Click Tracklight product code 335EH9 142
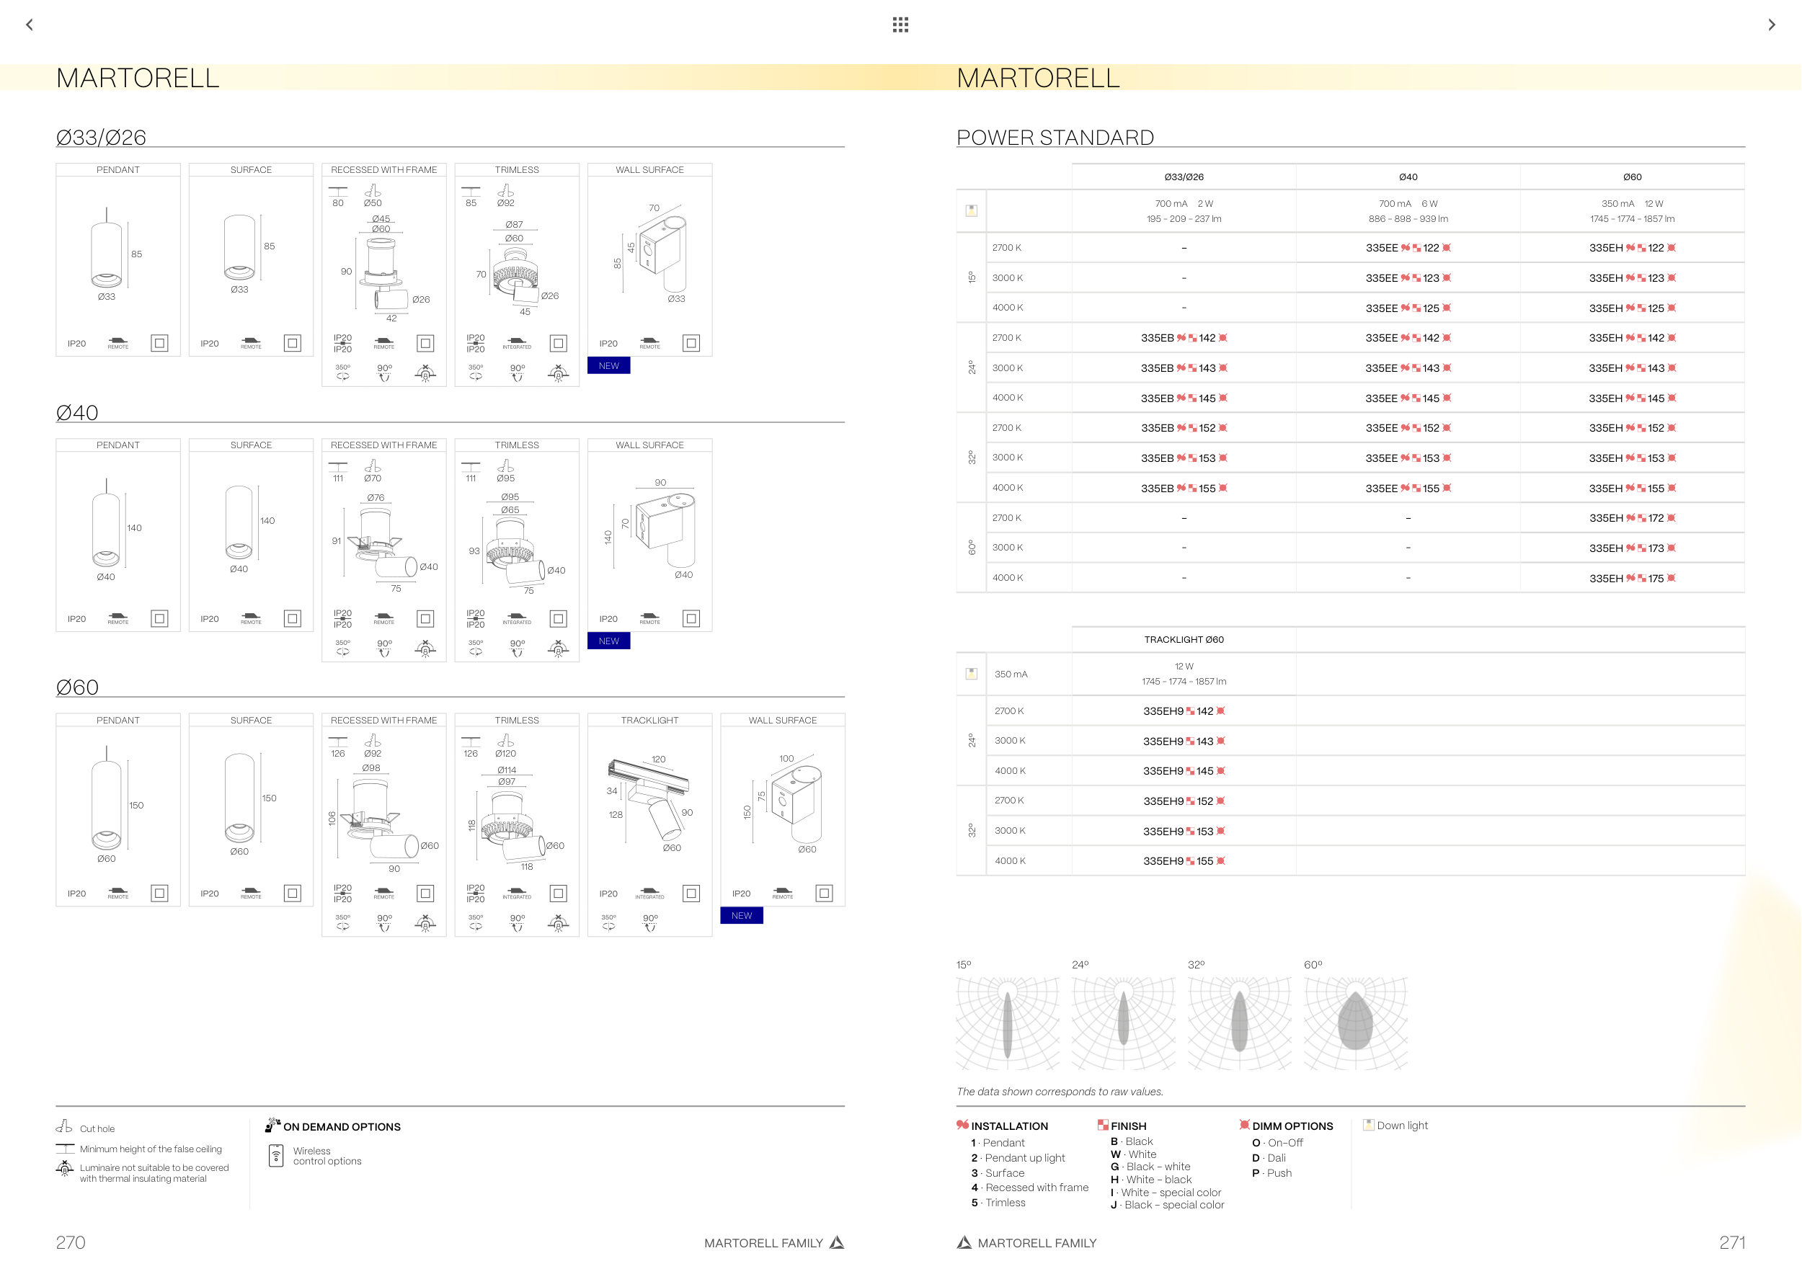 tap(1184, 710)
